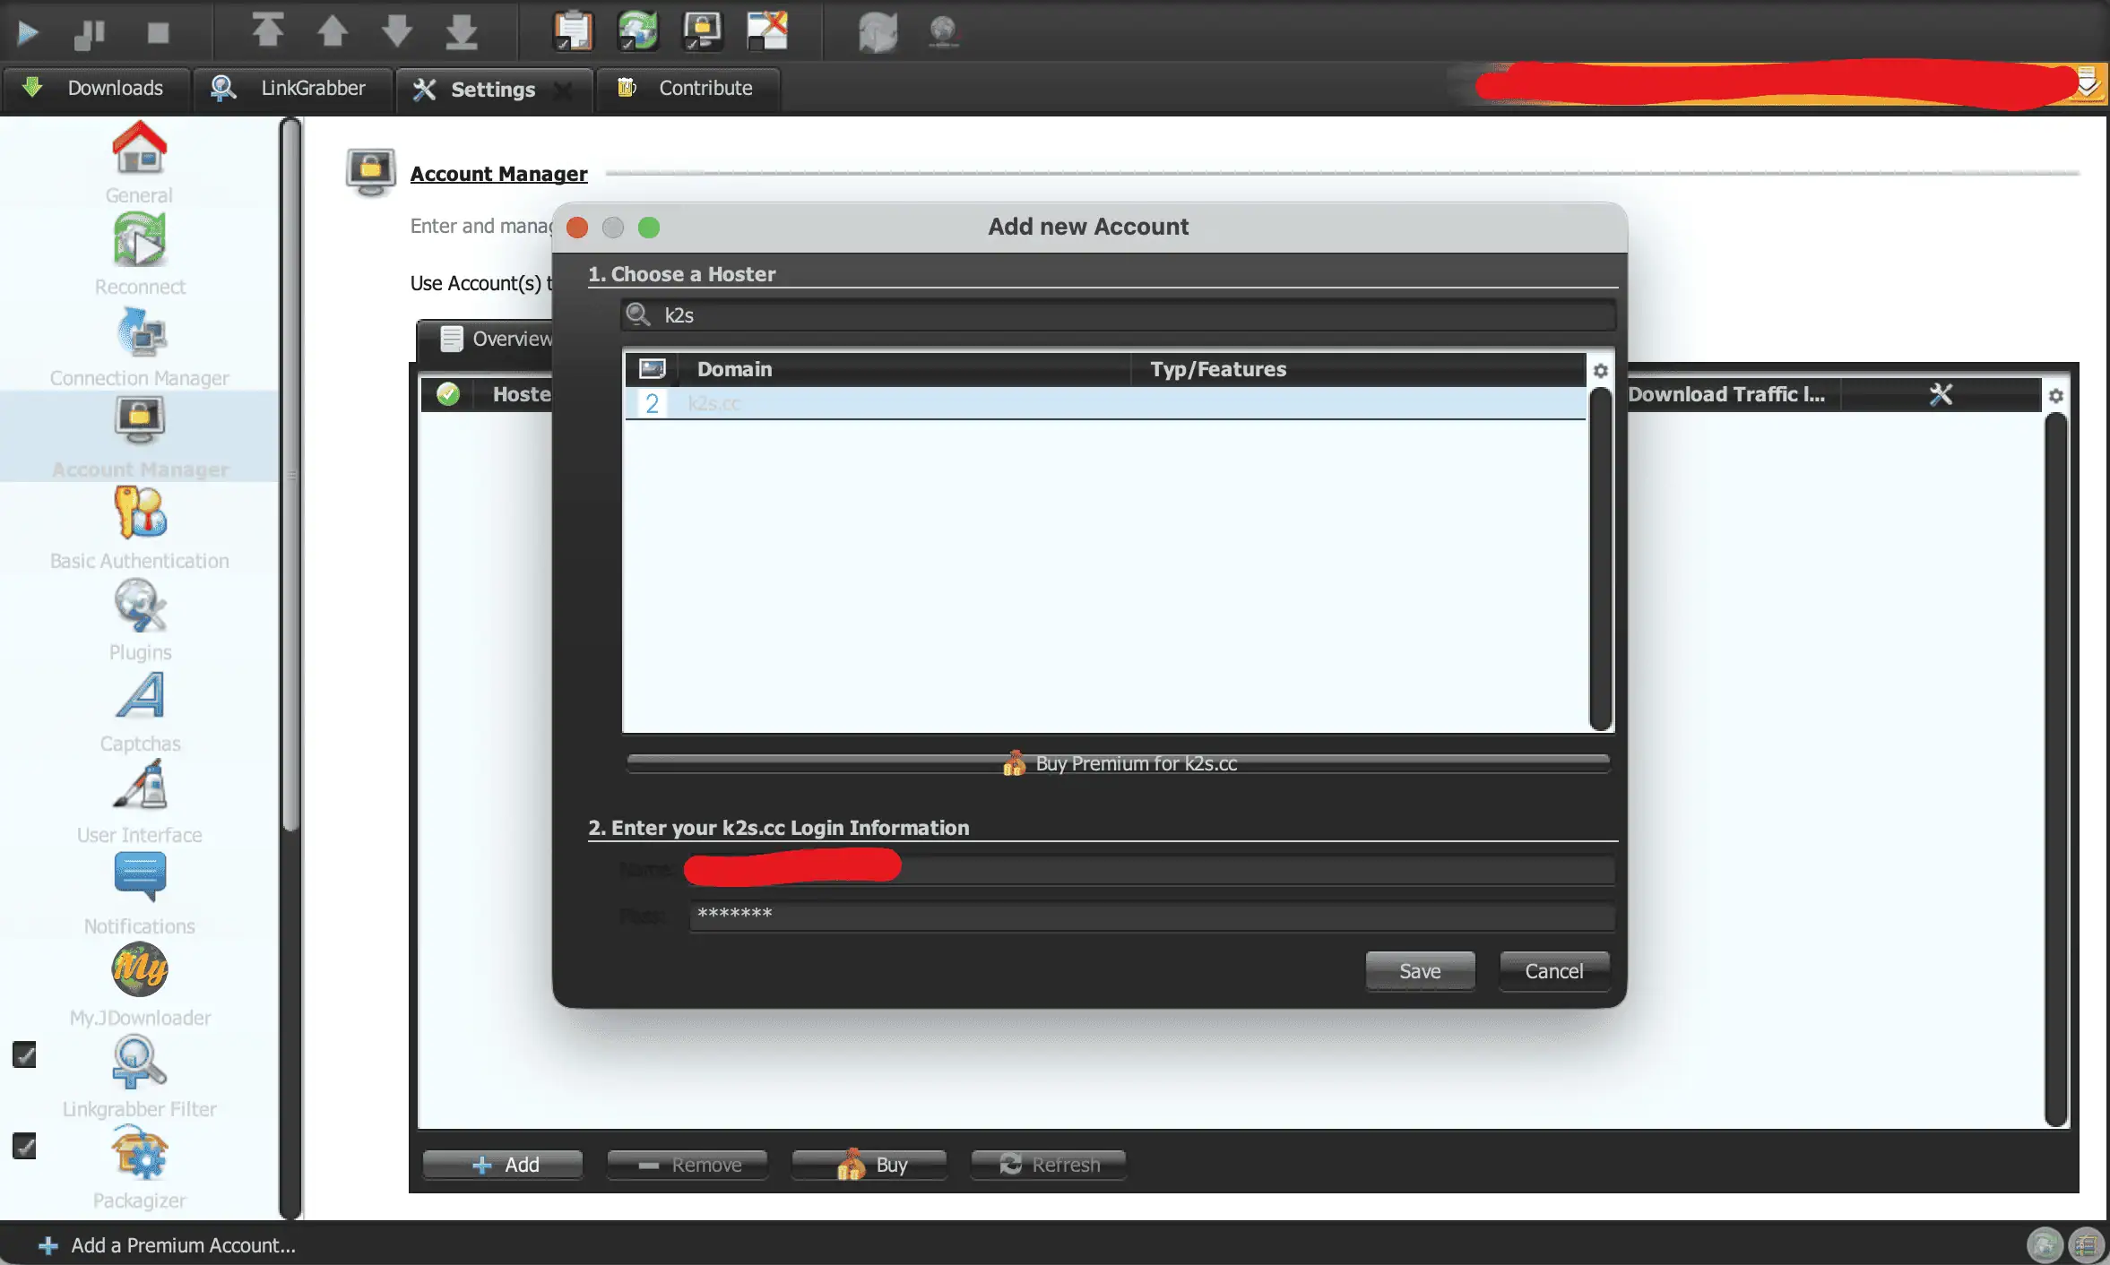2110x1265 pixels.
Task: Open Basic Authentication settings
Action: coord(139,529)
